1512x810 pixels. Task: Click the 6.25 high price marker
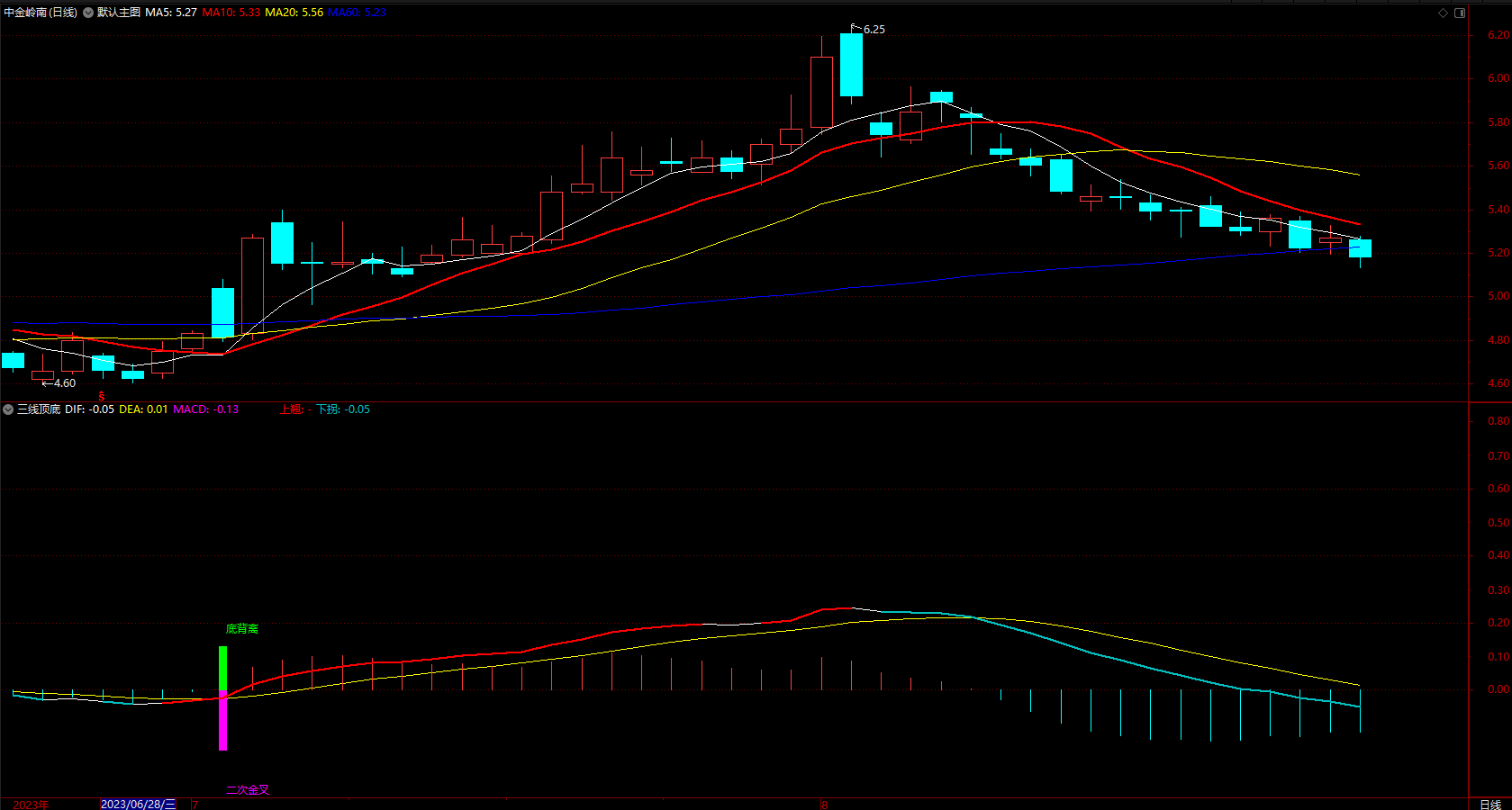pos(874,30)
